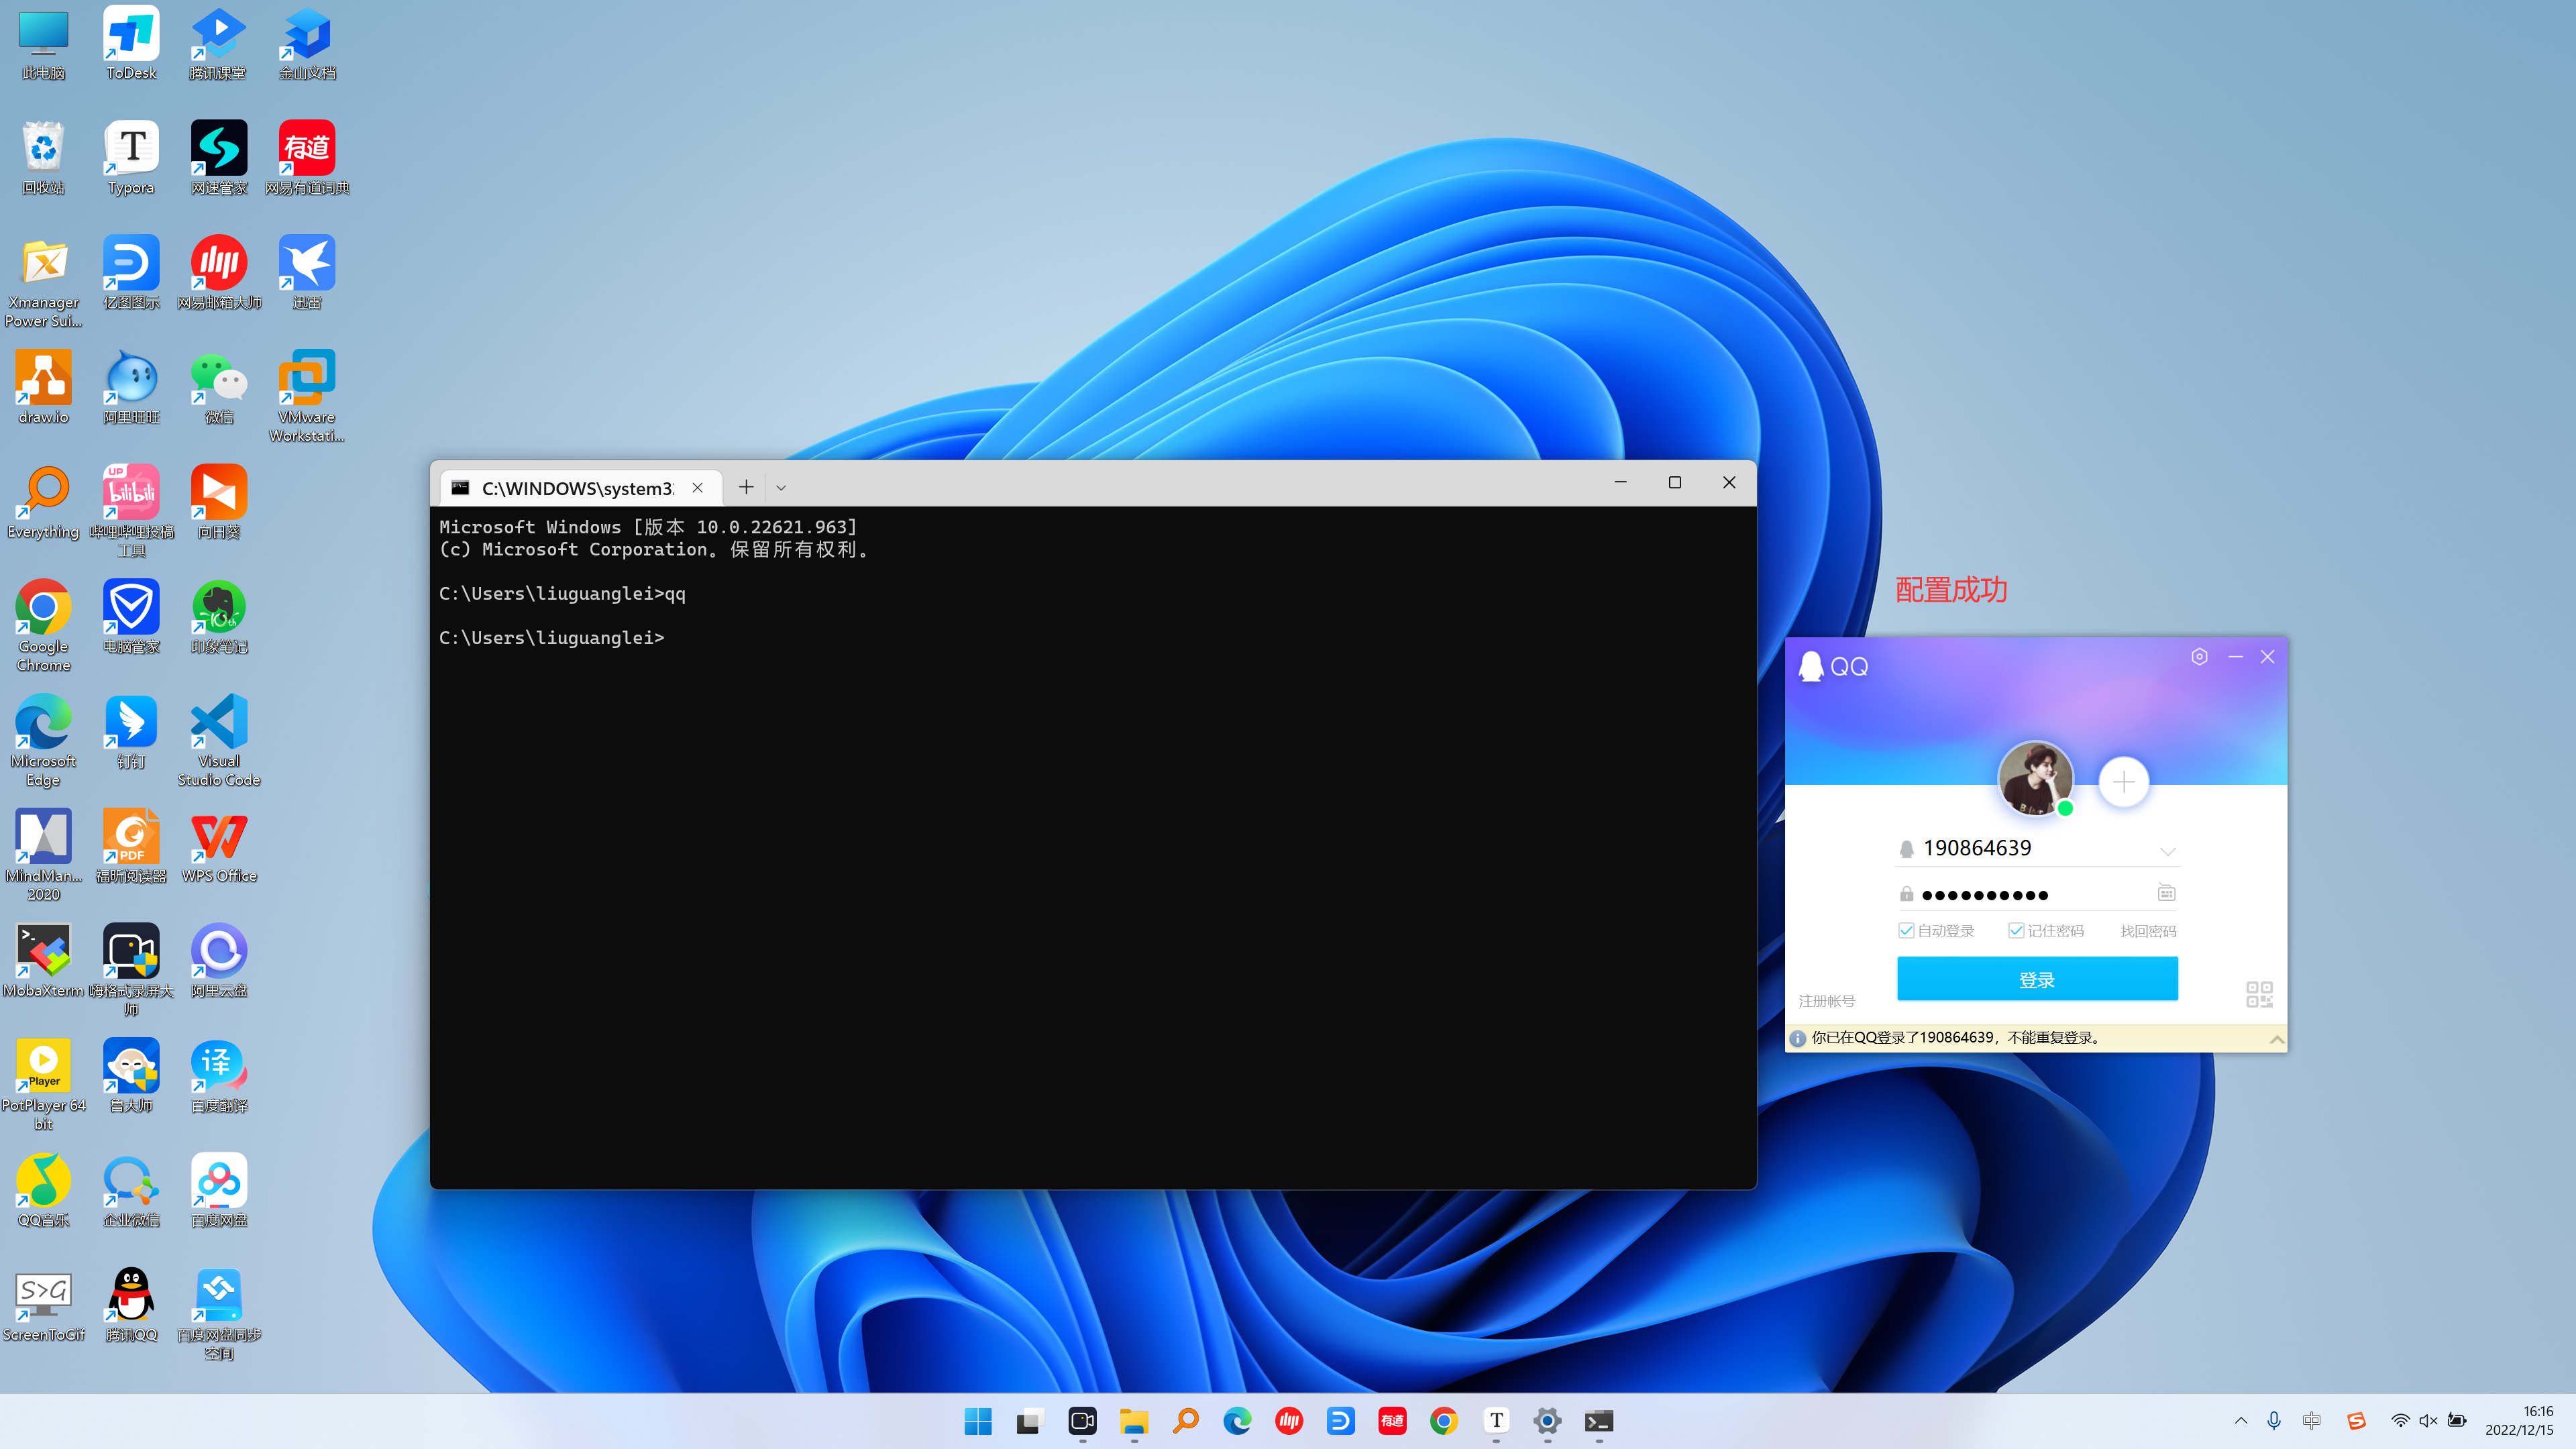Launch the 网易有道词典 desktop shortcut
The image size is (2576, 1449).
(x=307, y=158)
